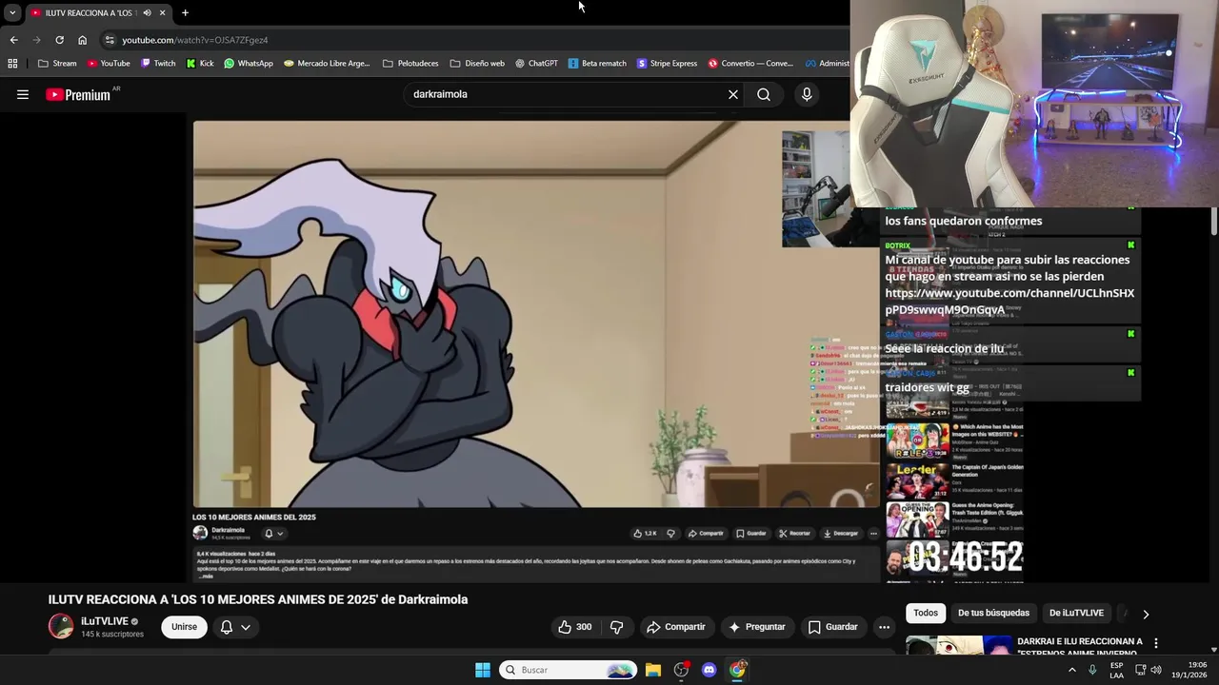The height and width of the screenshot is (685, 1219).
Task: Open the Twitch bookmark
Action: coord(158,64)
